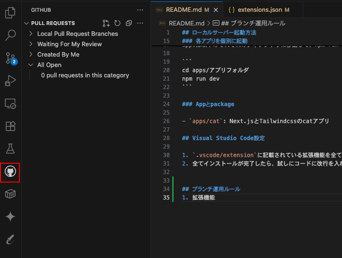342x258 pixels.
Task: Click the Markdown file icon in README.md tab
Action: pos(159,10)
